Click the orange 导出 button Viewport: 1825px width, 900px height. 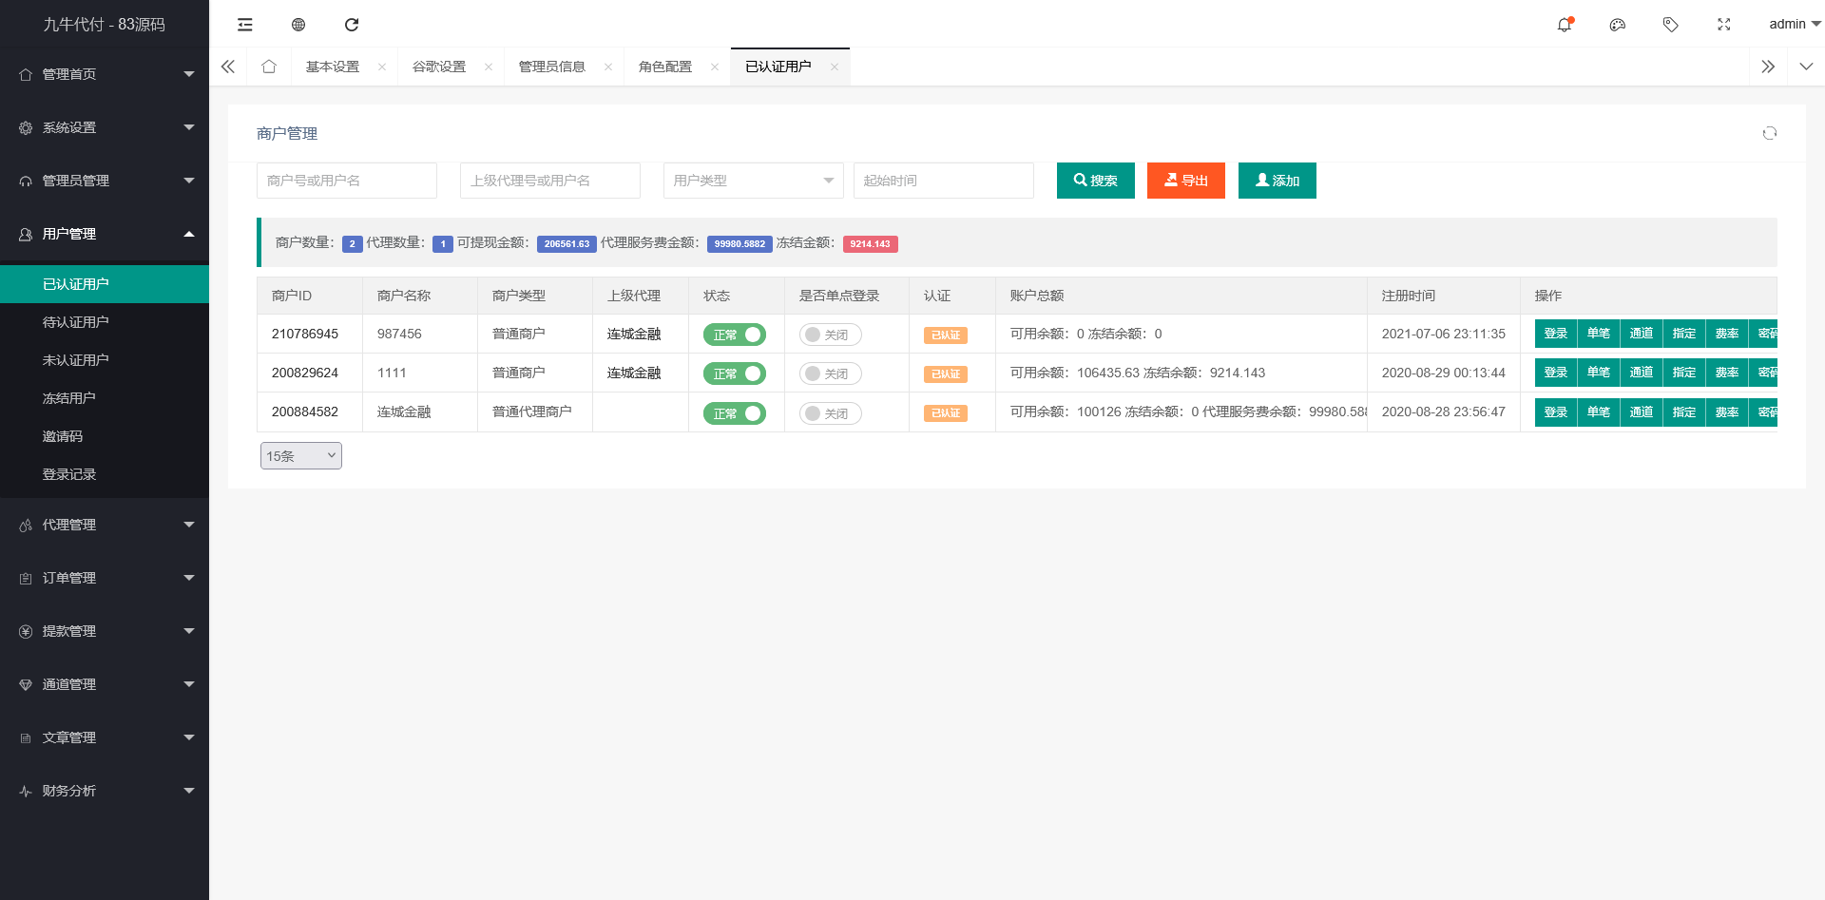[1185, 181]
